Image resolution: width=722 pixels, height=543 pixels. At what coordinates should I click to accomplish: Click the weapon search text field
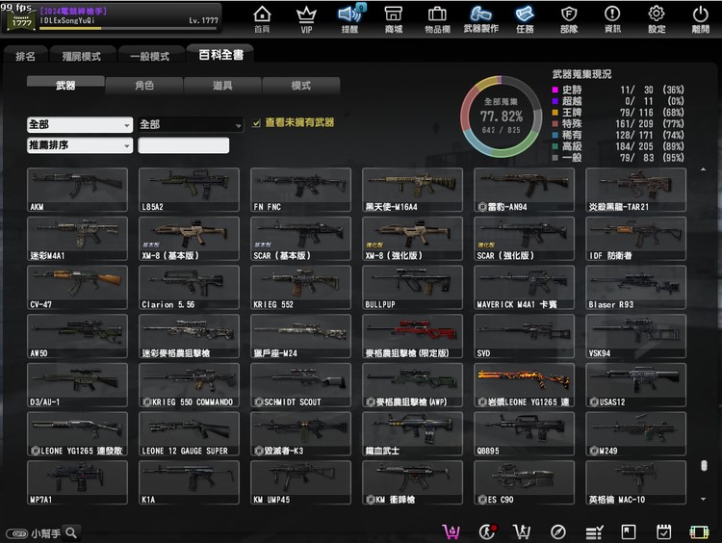point(183,145)
